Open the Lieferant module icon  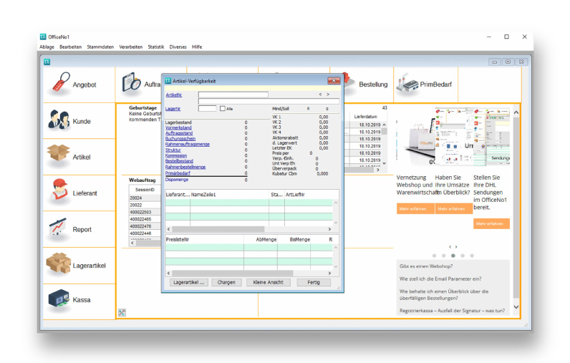coord(59,193)
